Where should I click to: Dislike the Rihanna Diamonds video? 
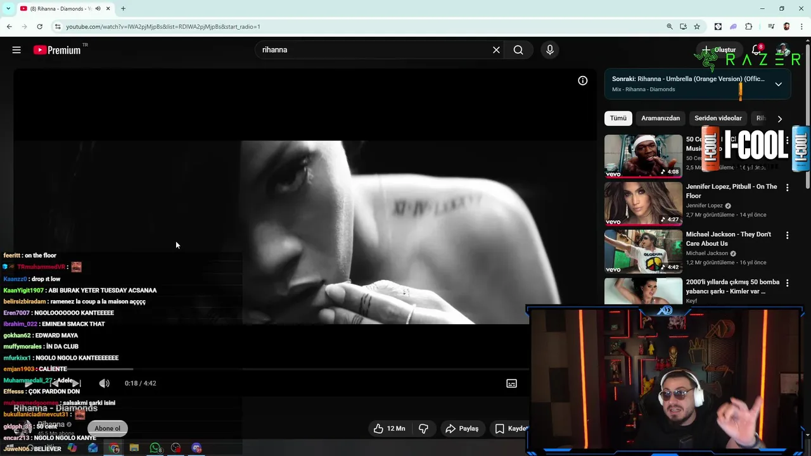click(x=423, y=429)
